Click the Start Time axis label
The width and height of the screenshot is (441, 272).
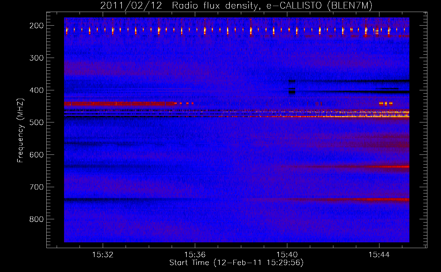[236, 263]
